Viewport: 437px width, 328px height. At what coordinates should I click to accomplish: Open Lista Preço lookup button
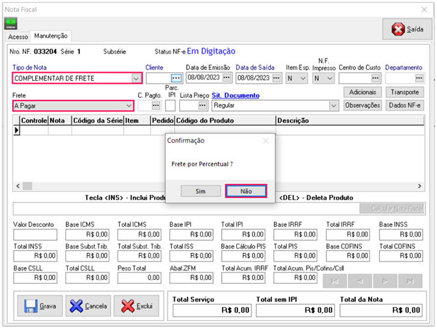(203, 105)
